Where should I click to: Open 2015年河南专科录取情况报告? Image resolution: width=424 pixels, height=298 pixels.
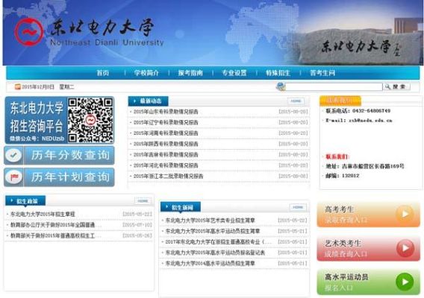pyautogui.click(x=166, y=133)
